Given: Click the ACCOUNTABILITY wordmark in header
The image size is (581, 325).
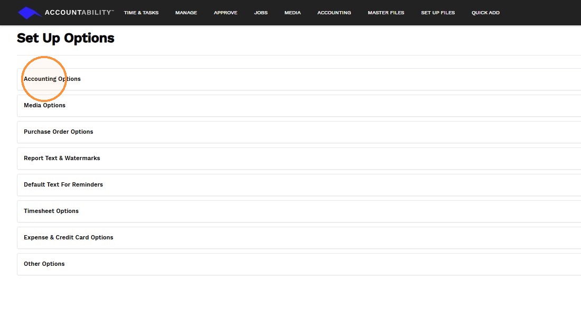Looking at the screenshot, I should pyautogui.click(x=79, y=13).
